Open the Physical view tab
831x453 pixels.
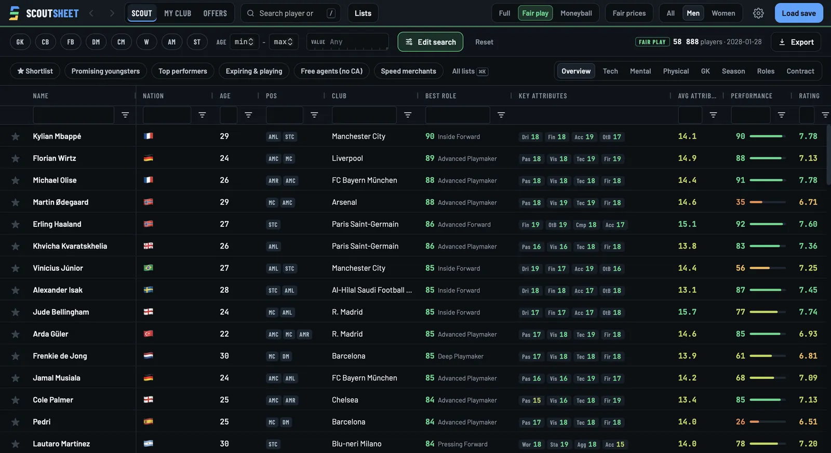coord(676,71)
